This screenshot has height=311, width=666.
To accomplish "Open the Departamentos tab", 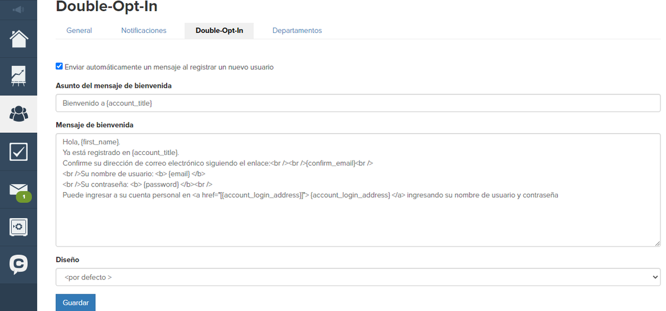I will click(x=297, y=31).
